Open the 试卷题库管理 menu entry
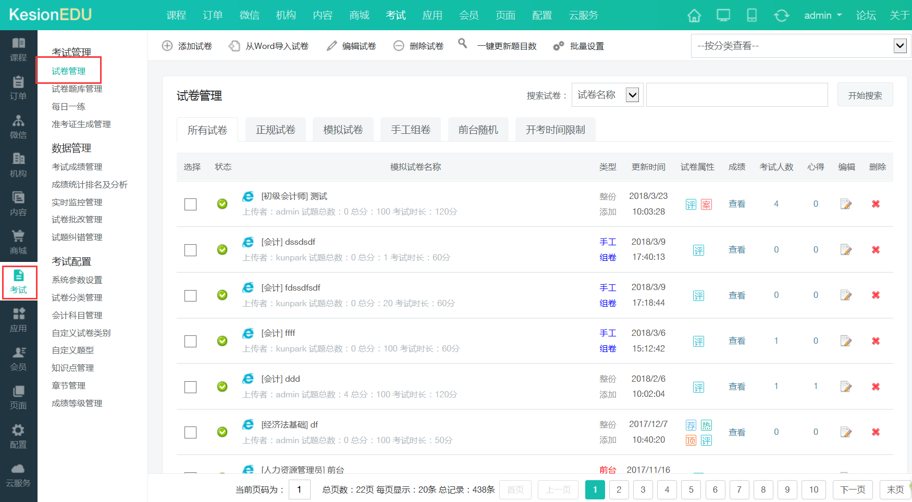 [77, 89]
